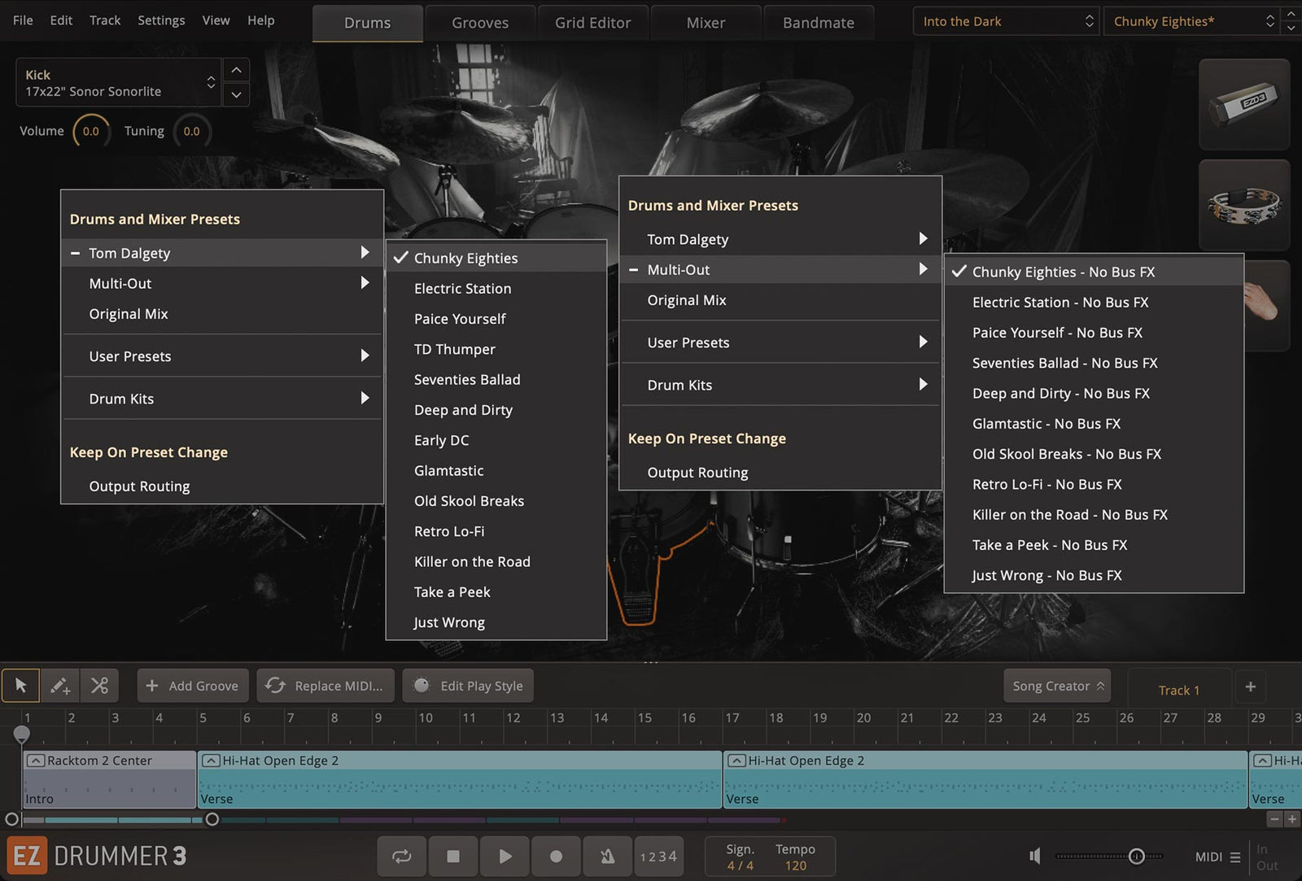The height and width of the screenshot is (881, 1302).
Task: Open the Help menu
Action: tap(260, 20)
